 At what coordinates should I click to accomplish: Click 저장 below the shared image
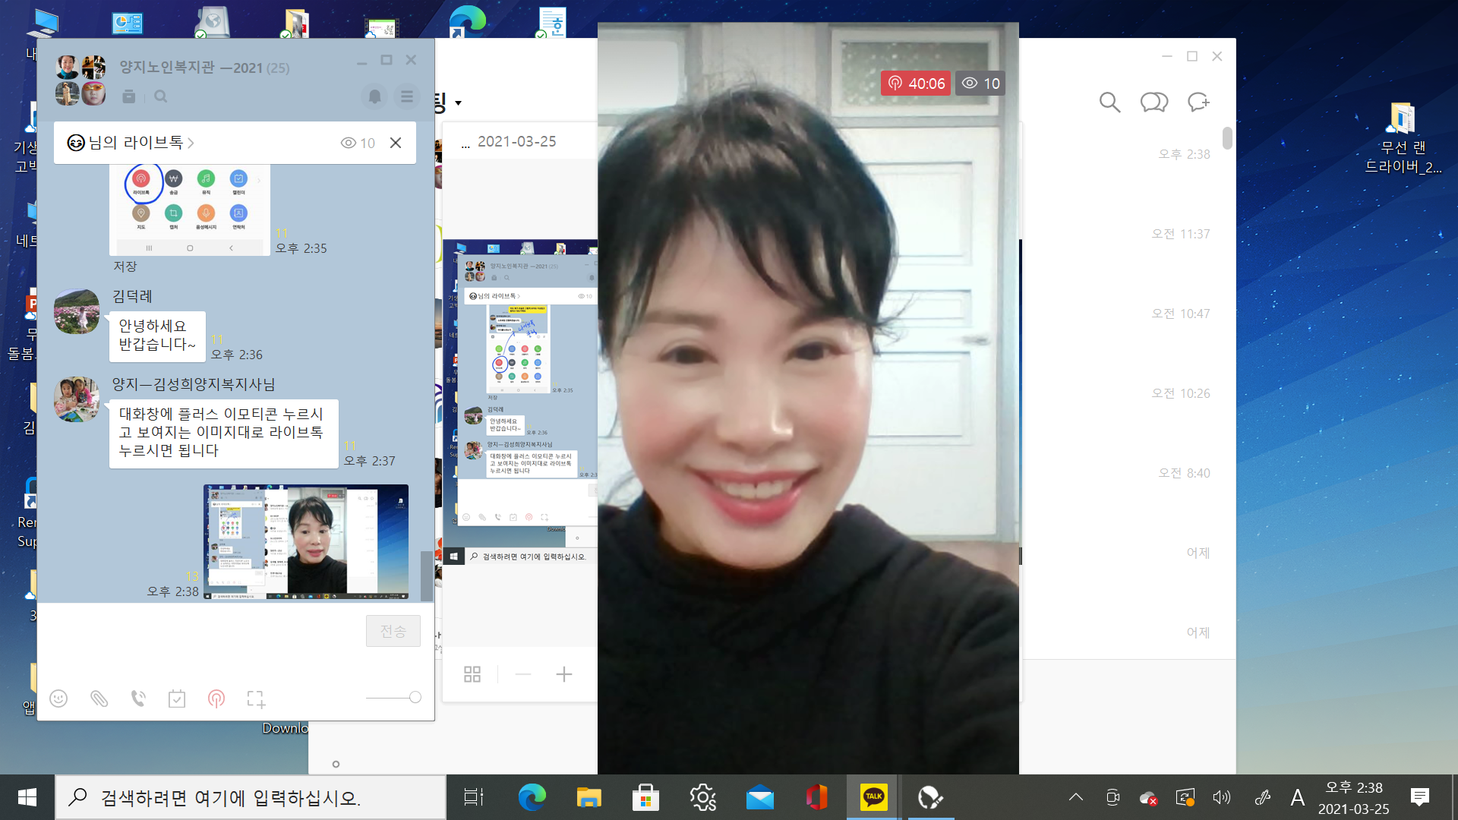pos(125,266)
